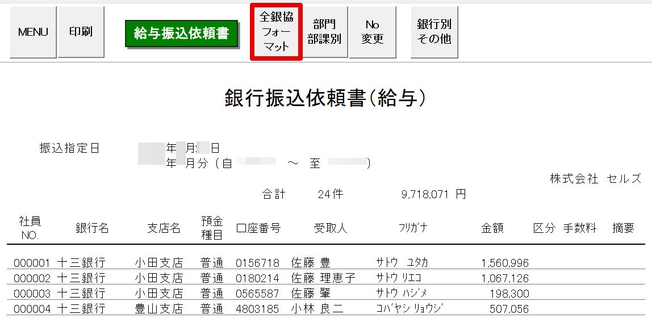Select the 豊山支店 branch cell
Screen dimensions: 652x318
click(158, 309)
